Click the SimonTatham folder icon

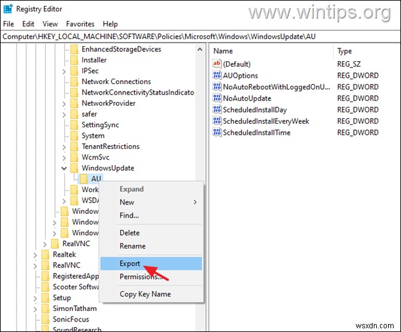click(45, 309)
